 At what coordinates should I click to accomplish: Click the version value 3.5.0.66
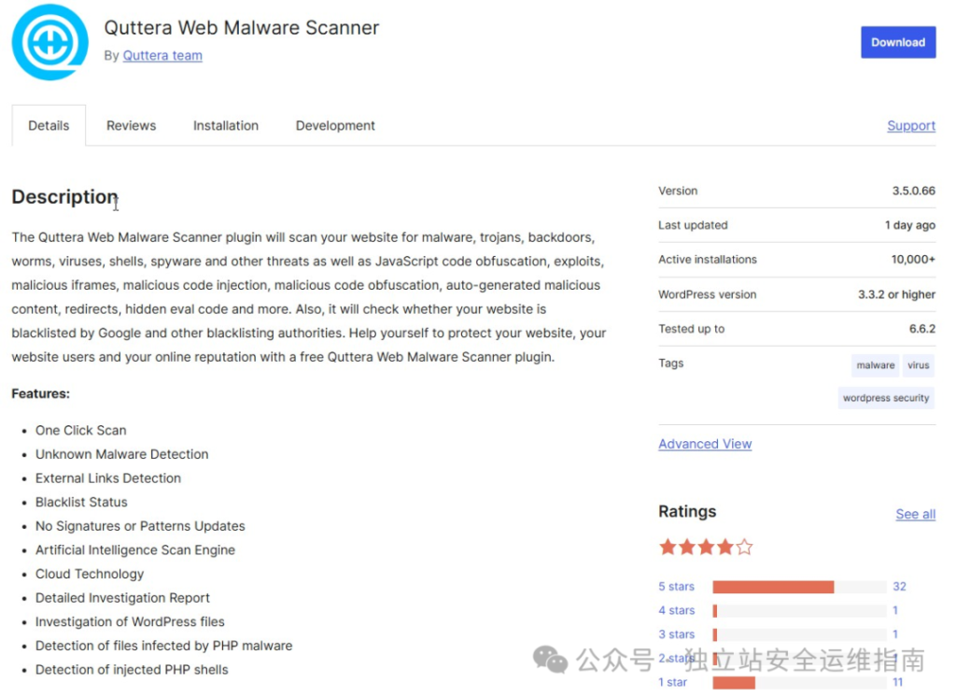point(913,191)
